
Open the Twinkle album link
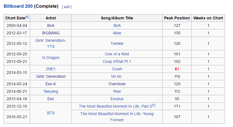pyautogui.click(x=117, y=43)
